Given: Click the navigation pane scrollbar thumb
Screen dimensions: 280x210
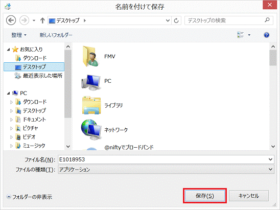Looking at the screenshot, I should (68, 84).
